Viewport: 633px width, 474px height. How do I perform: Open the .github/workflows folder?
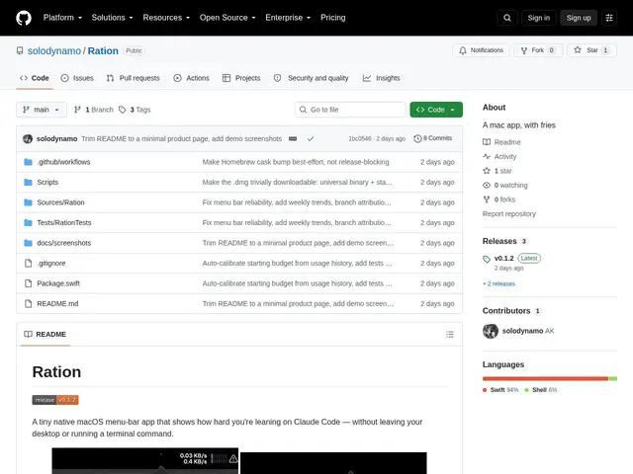coord(63,162)
